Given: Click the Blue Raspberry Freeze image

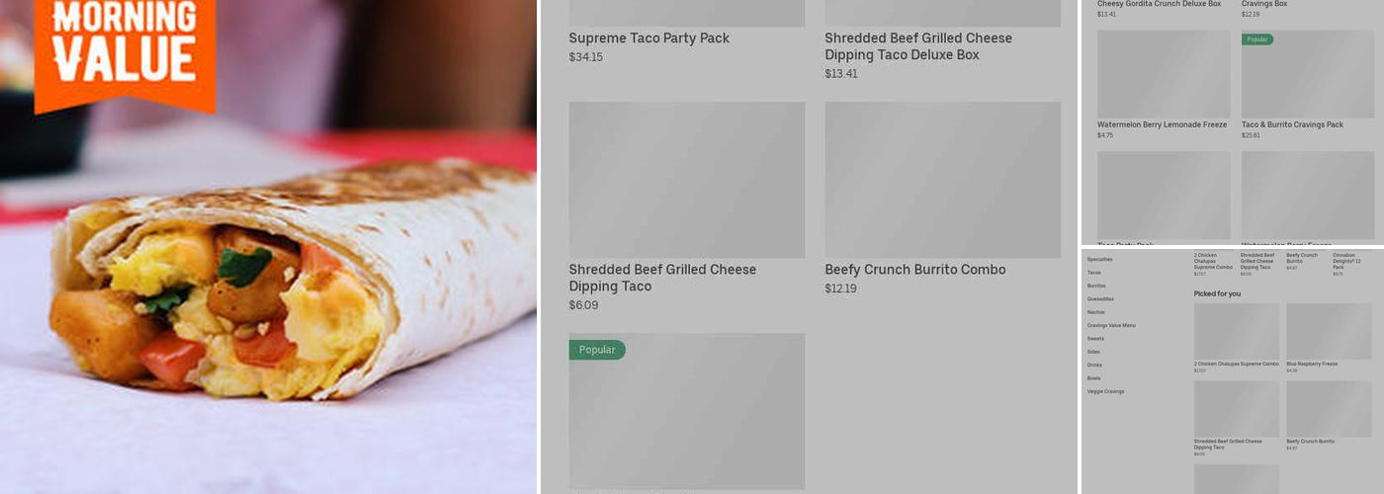Looking at the screenshot, I should pyautogui.click(x=1329, y=331).
